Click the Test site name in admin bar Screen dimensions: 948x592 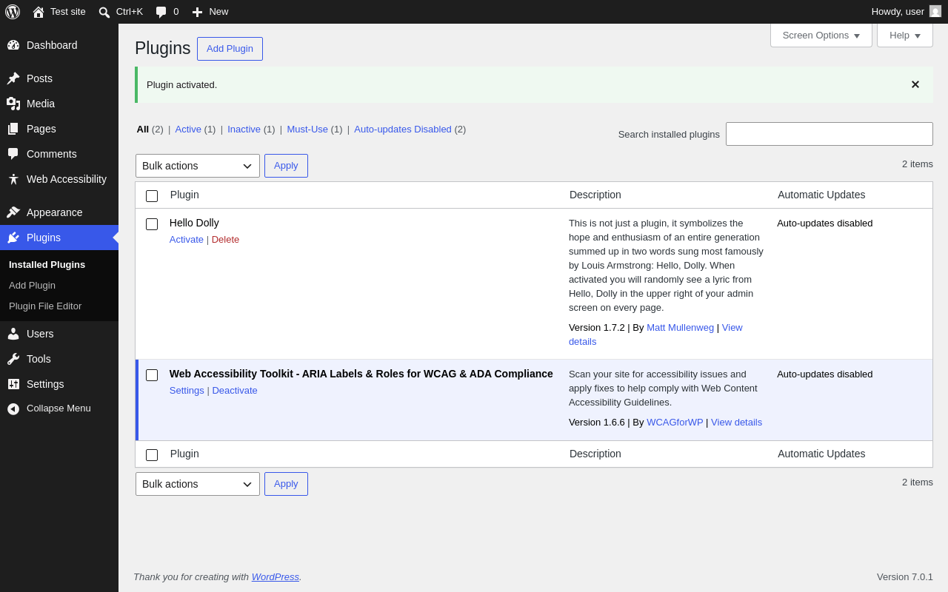click(68, 12)
